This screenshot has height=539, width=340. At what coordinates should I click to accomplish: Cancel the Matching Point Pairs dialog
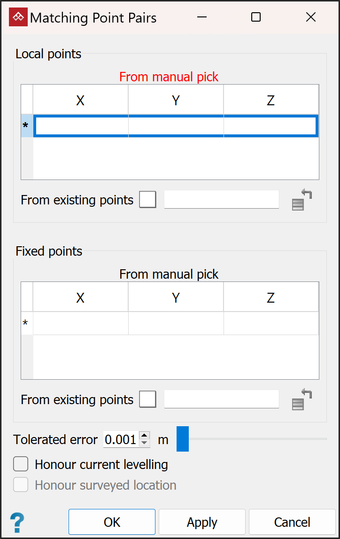292,522
